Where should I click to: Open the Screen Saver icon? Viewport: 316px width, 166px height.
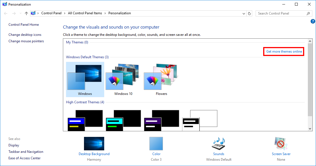pos(281,144)
